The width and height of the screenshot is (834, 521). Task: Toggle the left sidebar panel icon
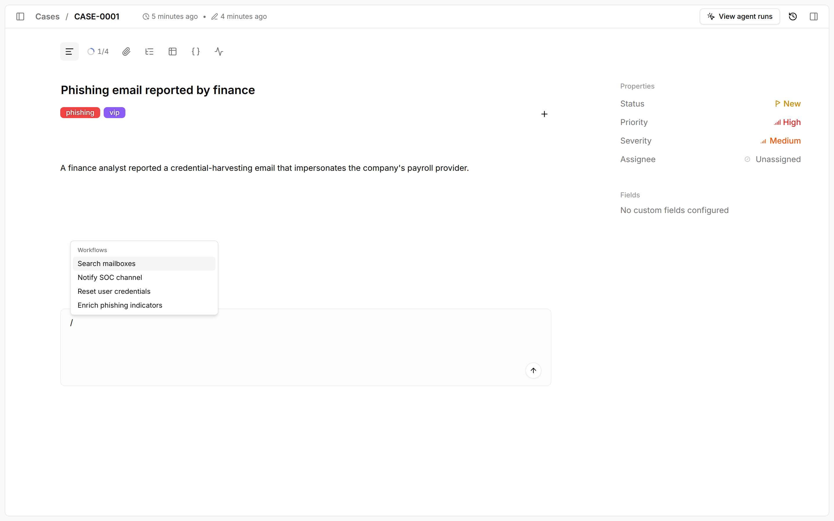[x=20, y=16]
